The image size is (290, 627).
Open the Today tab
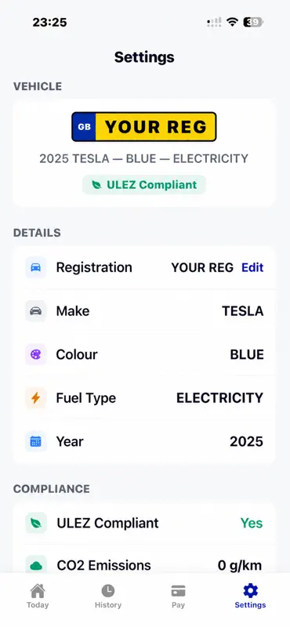(38, 596)
